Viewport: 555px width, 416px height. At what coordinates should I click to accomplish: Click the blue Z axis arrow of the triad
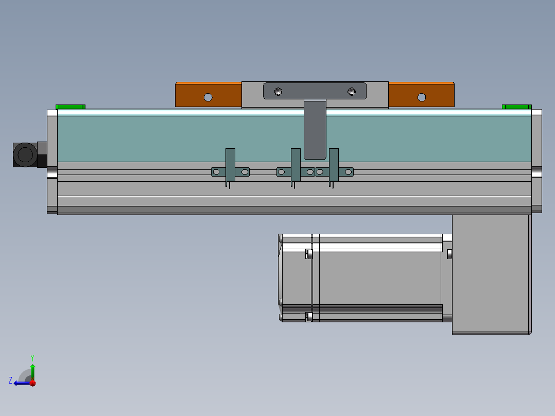[21, 383]
